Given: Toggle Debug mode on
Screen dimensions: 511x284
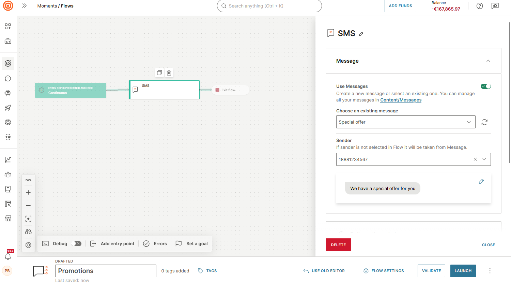Looking at the screenshot, I should 77,243.
